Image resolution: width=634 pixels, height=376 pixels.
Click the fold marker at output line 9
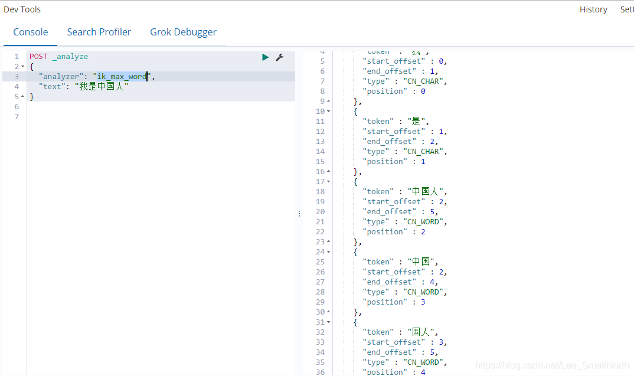pos(328,101)
